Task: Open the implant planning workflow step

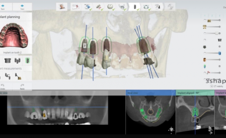Action: point(134,6)
